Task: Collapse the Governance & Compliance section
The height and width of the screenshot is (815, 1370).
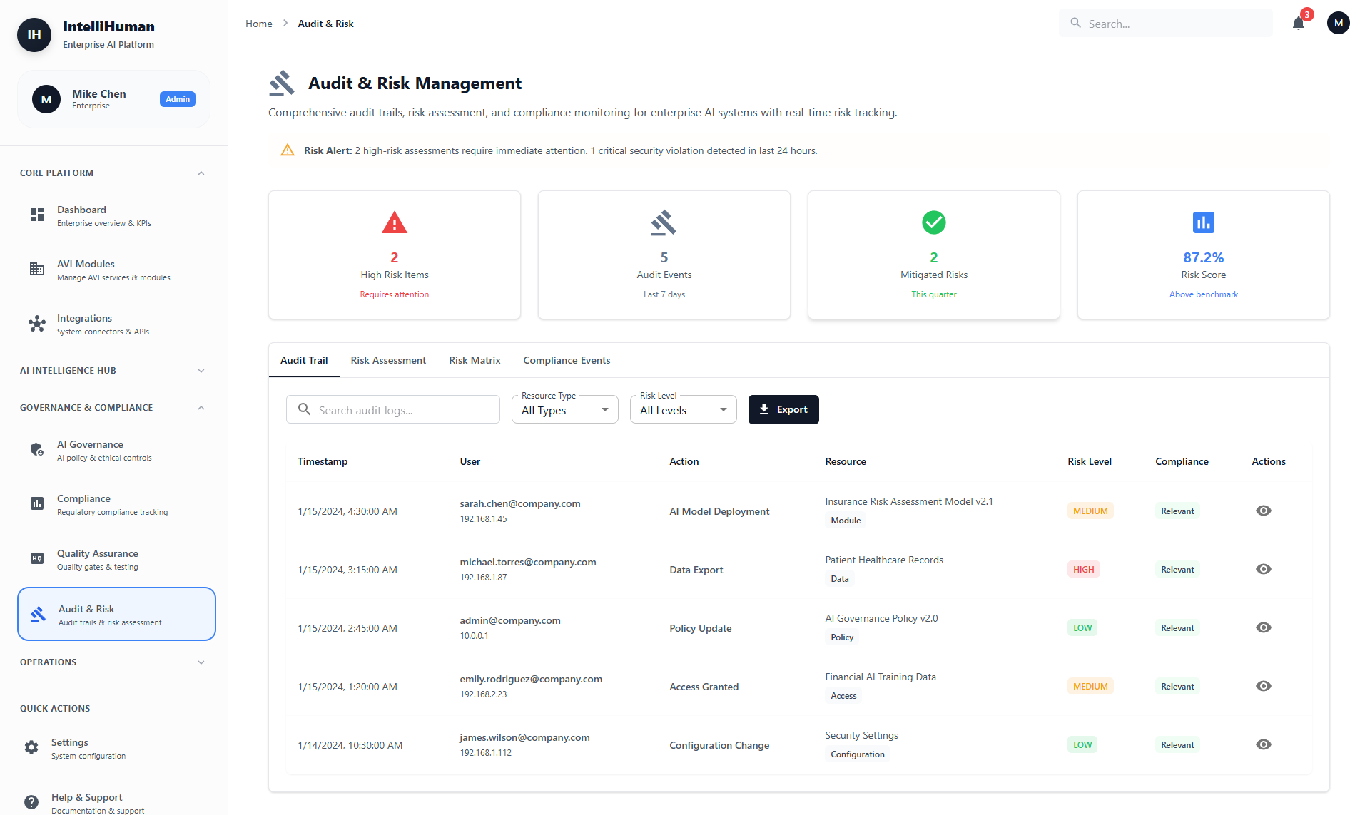Action: tap(201, 407)
